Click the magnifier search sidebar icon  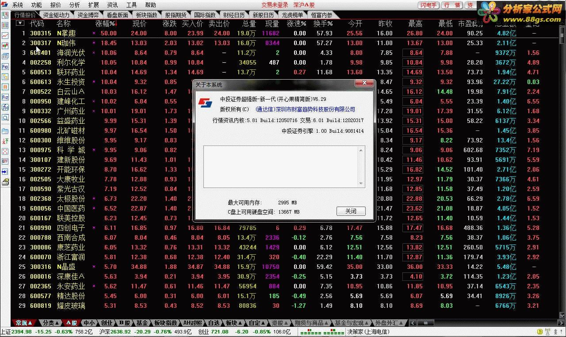pyautogui.click(x=5, y=118)
